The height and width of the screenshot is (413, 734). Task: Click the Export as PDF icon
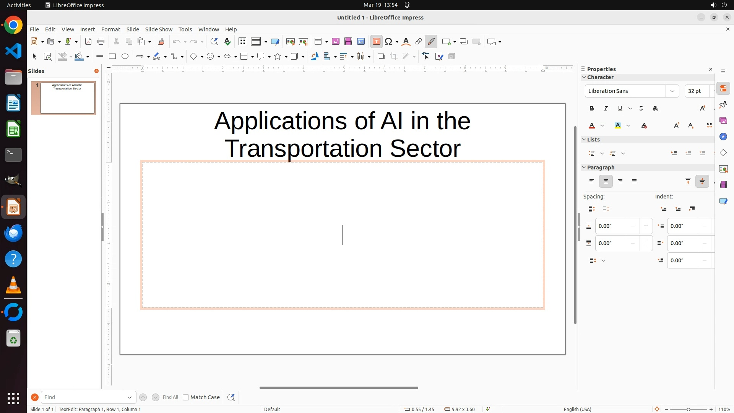click(88, 42)
